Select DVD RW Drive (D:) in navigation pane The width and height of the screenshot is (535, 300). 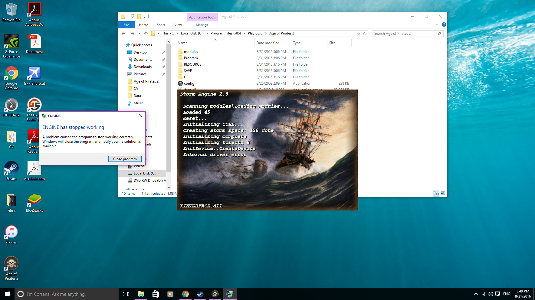[147, 181]
